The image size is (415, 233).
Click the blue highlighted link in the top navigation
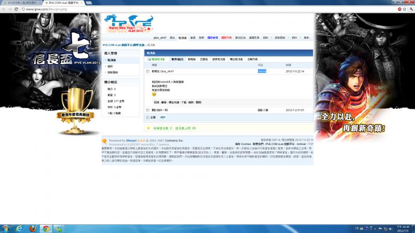pyautogui.click(x=213, y=38)
